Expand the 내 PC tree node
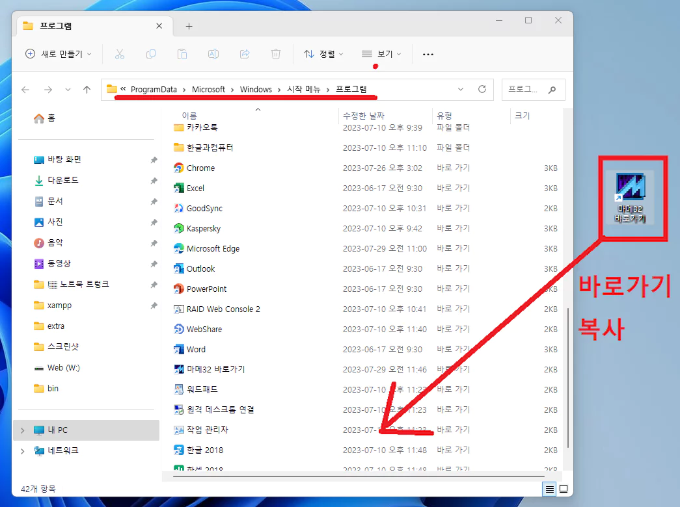The width and height of the screenshot is (680, 507). pos(23,430)
